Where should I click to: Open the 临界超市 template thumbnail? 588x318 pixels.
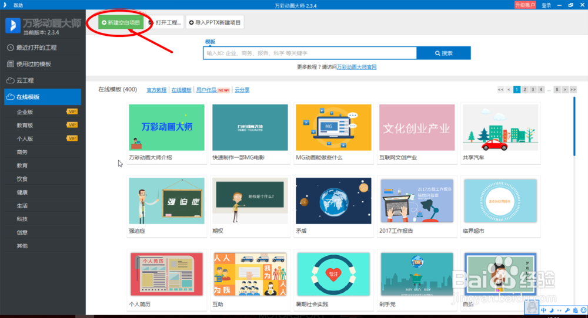click(x=500, y=201)
